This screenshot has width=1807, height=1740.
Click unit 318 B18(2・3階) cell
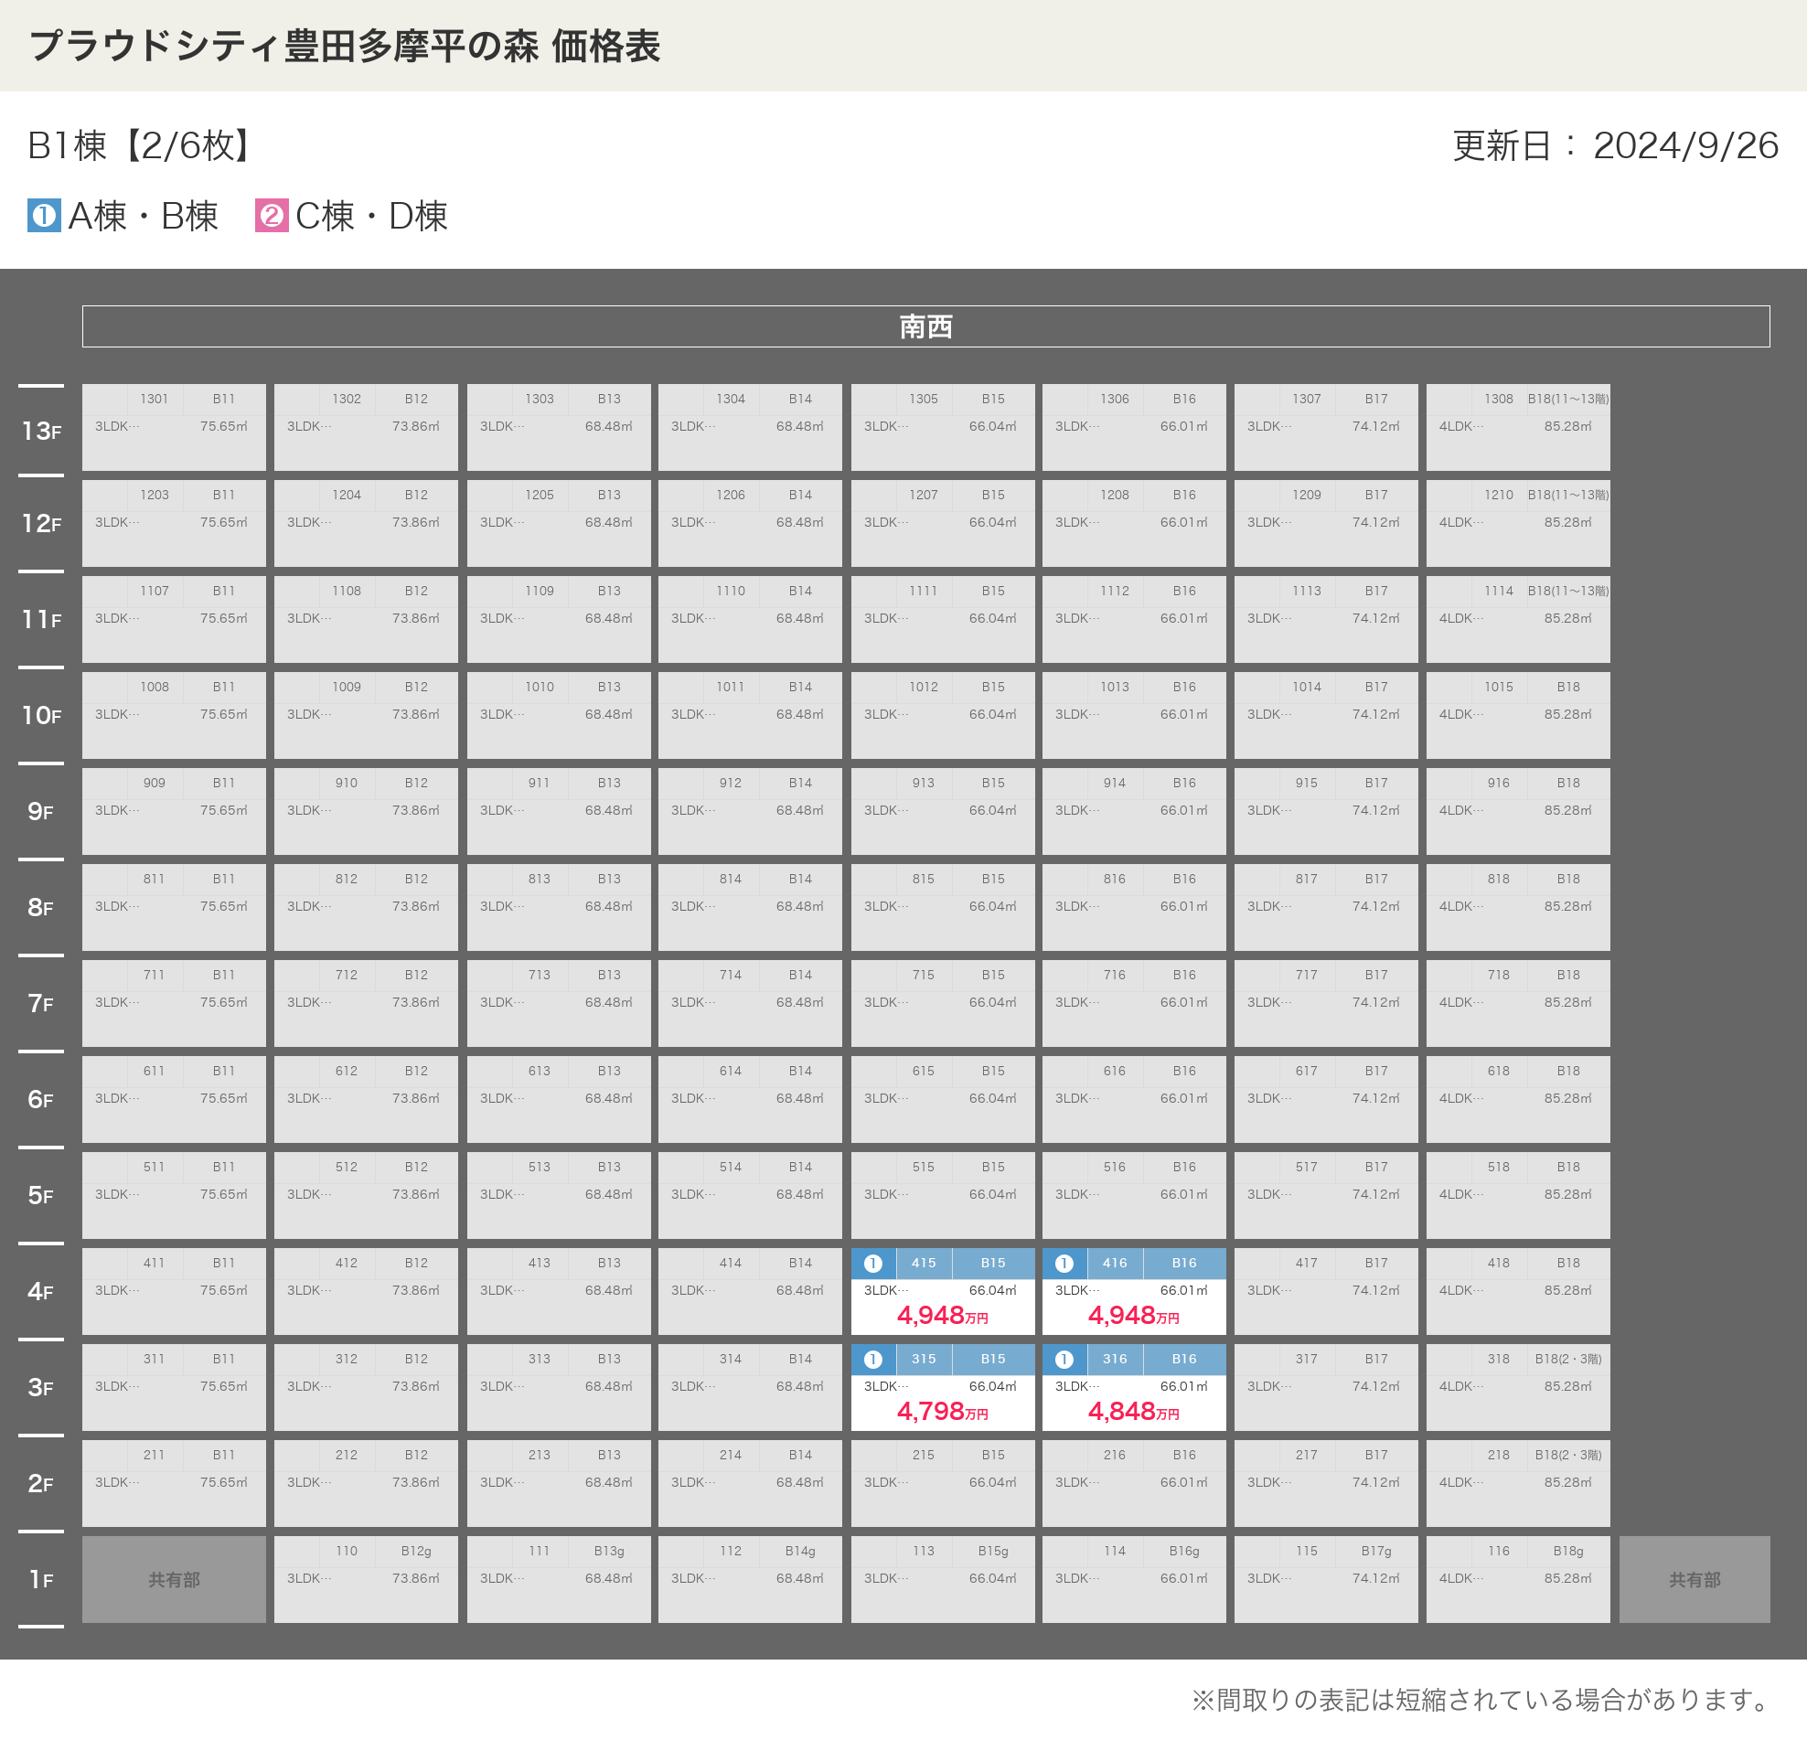[x=1517, y=1387]
